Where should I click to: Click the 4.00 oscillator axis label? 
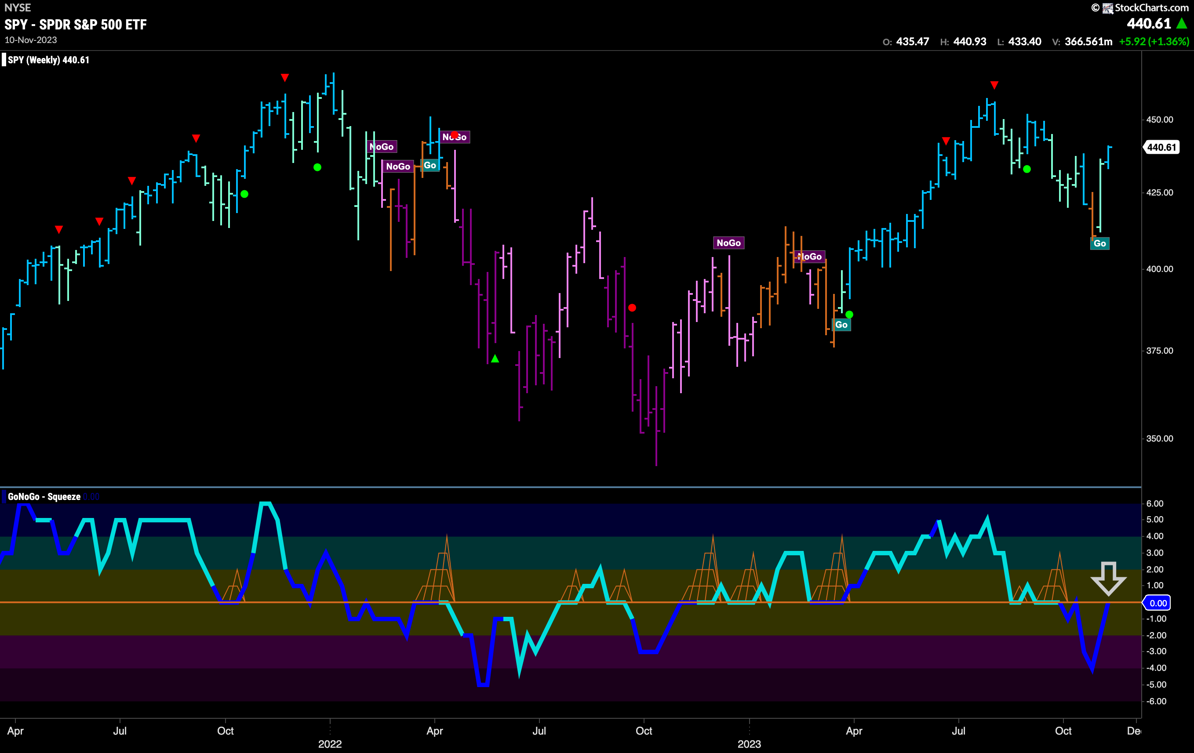coord(1155,536)
